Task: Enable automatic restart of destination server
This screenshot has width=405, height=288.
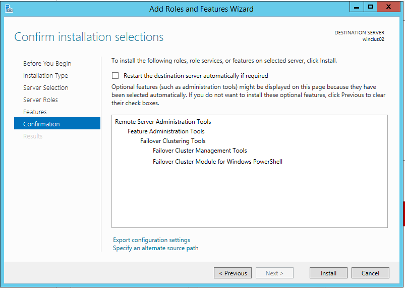Action: [115, 76]
